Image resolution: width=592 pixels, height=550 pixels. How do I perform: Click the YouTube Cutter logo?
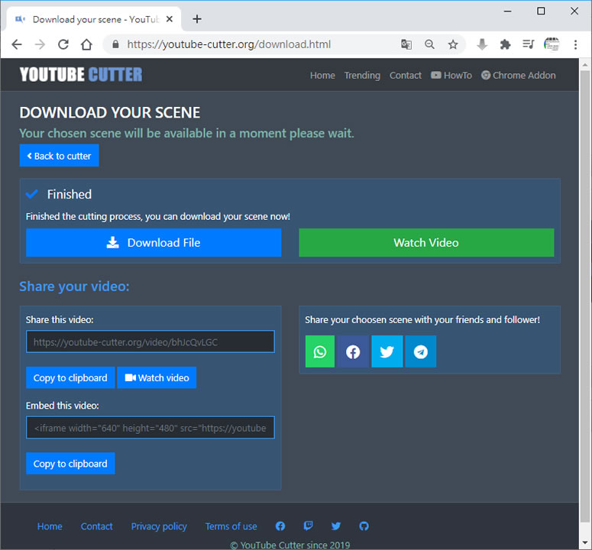point(81,74)
